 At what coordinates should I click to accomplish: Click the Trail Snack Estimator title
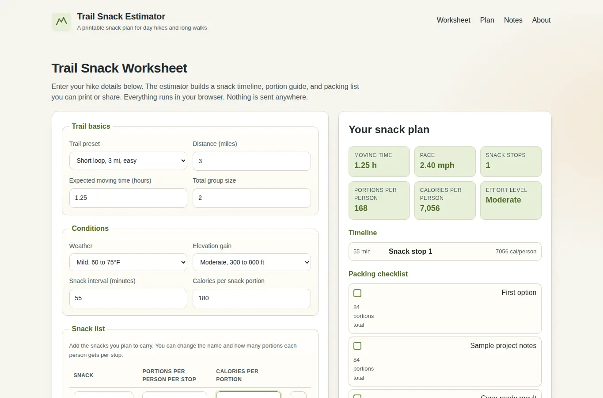coord(121,16)
